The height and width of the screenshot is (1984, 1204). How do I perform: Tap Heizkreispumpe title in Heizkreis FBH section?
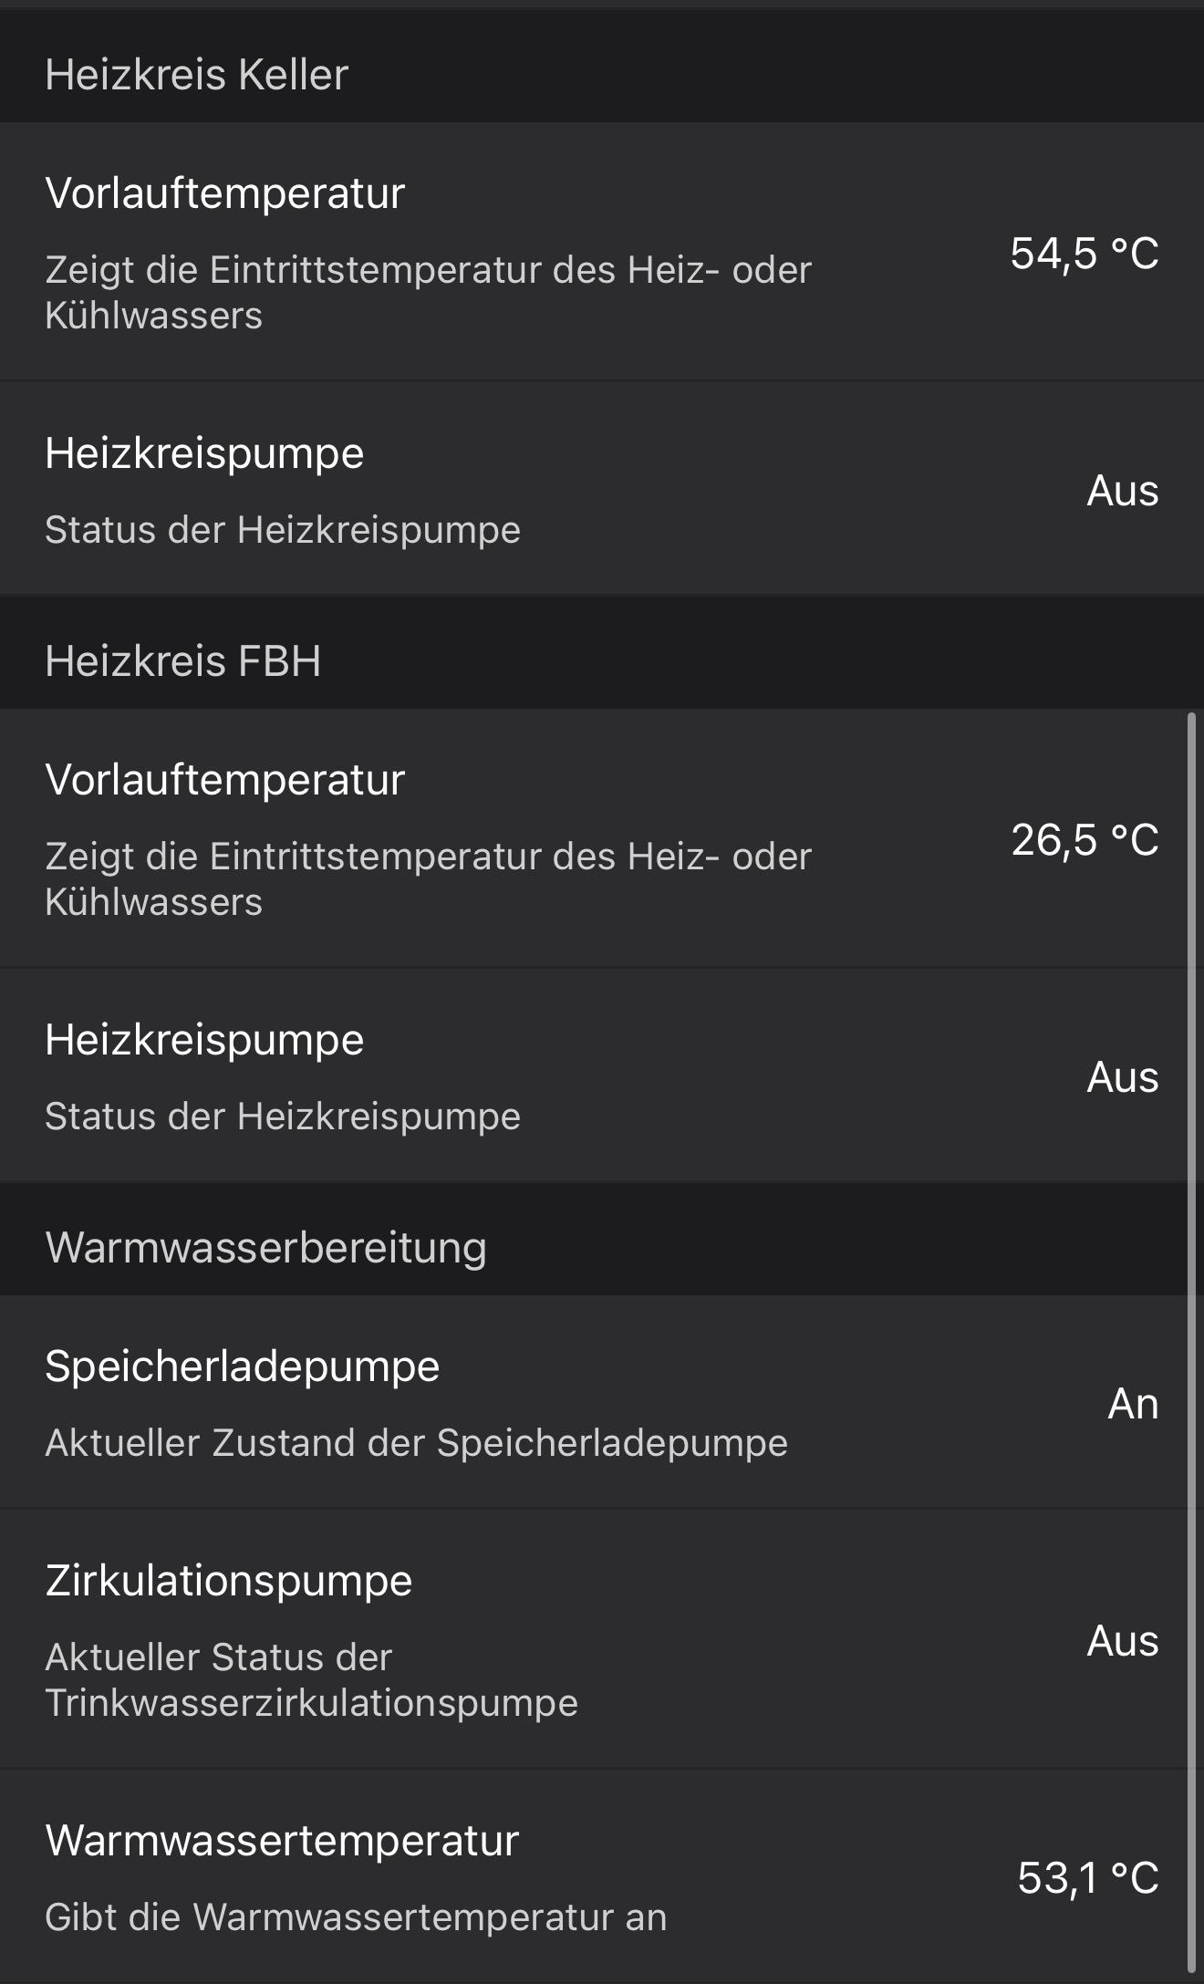point(204,1040)
